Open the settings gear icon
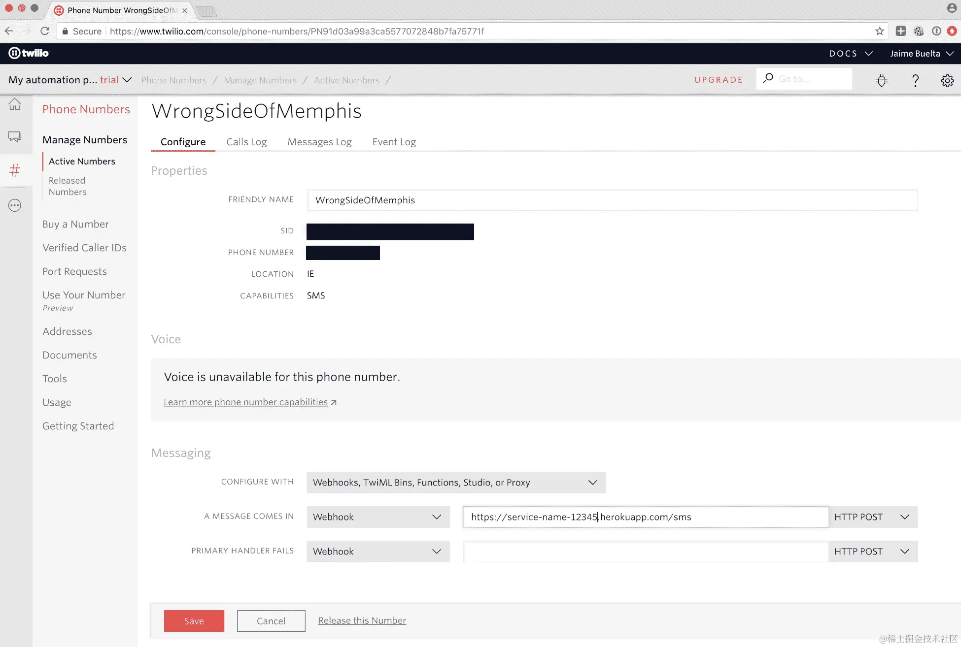Viewport: 961px width, 647px height. pyautogui.click(x=947, y=80)
